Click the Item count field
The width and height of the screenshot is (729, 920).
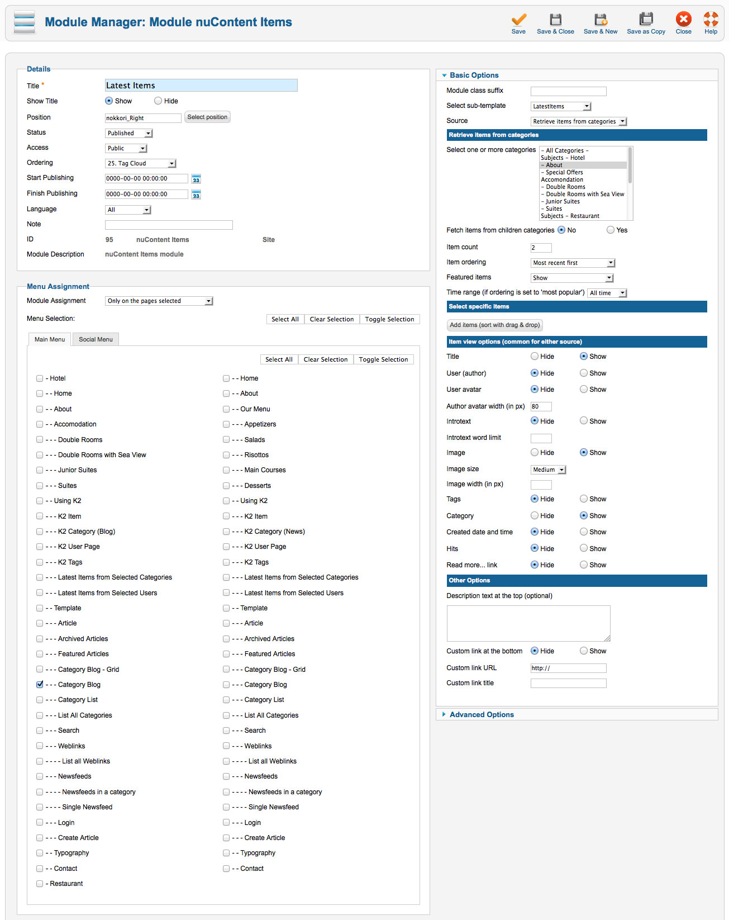(x=541, y=248)
